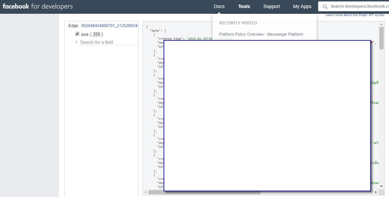Click the horizontal scroll left arrow
389x197 pixels.
pyautogui.click(x=145, y=192)
